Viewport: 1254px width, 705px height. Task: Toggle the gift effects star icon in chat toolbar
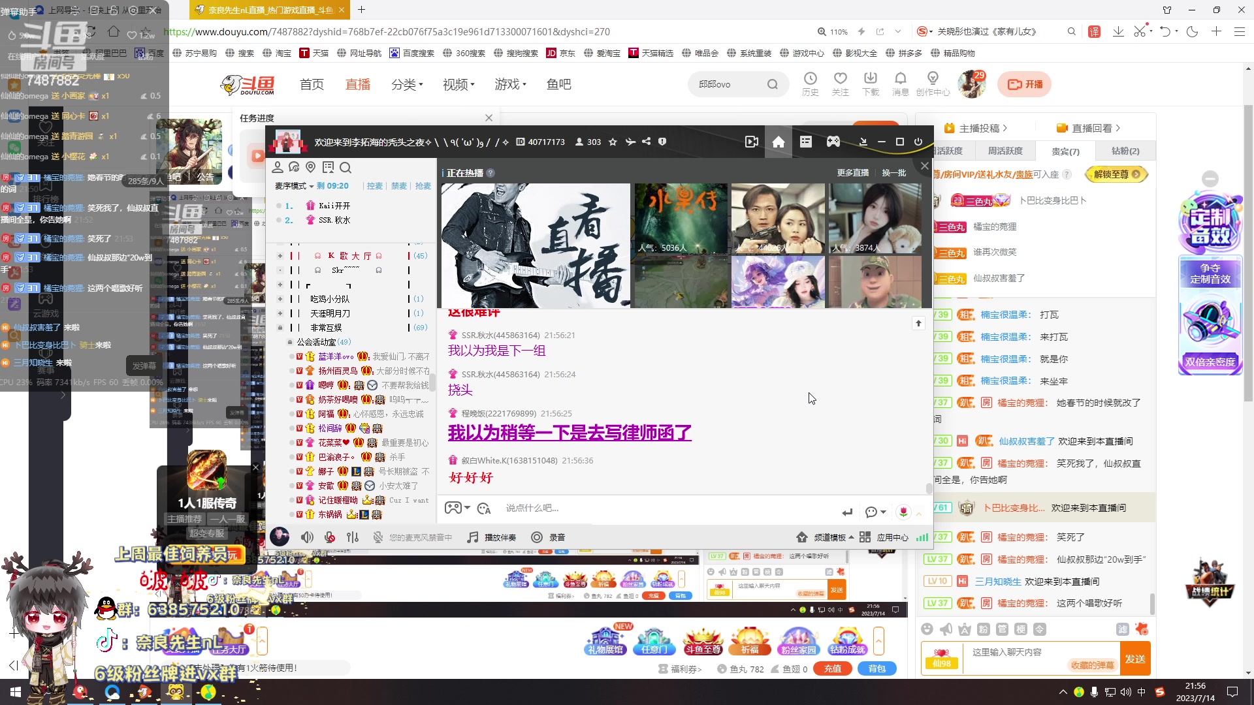coord(1142,629)
